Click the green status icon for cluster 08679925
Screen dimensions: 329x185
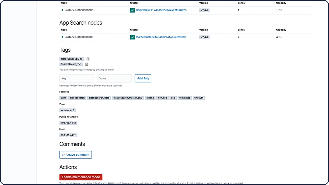tap(132, 10)
